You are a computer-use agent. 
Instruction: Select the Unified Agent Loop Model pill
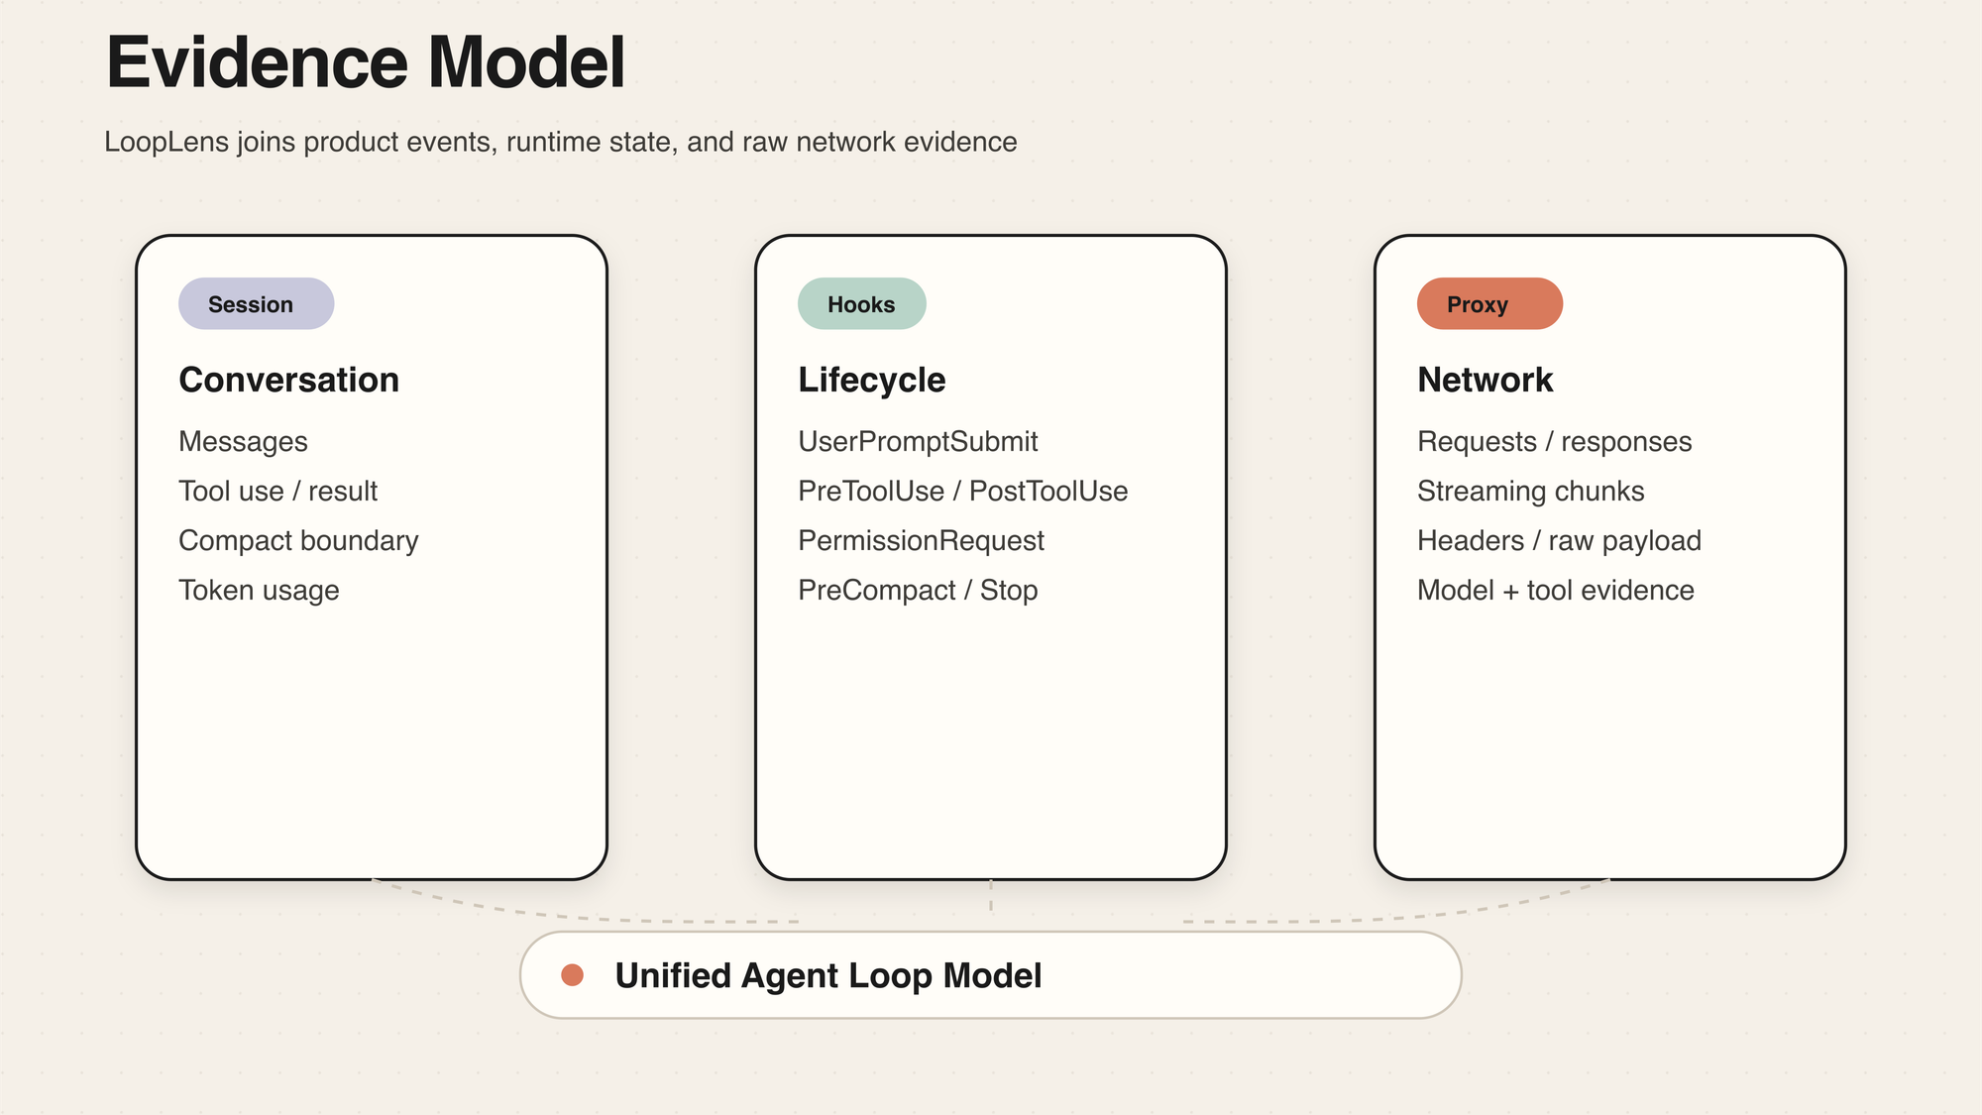point(990,975)
